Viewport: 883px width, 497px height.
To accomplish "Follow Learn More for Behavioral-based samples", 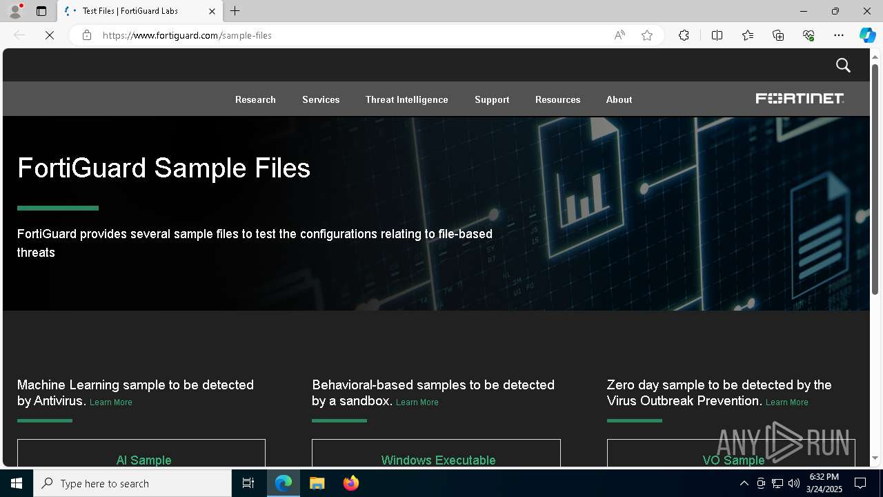I will pyautogui.click(x=417, y=402).
